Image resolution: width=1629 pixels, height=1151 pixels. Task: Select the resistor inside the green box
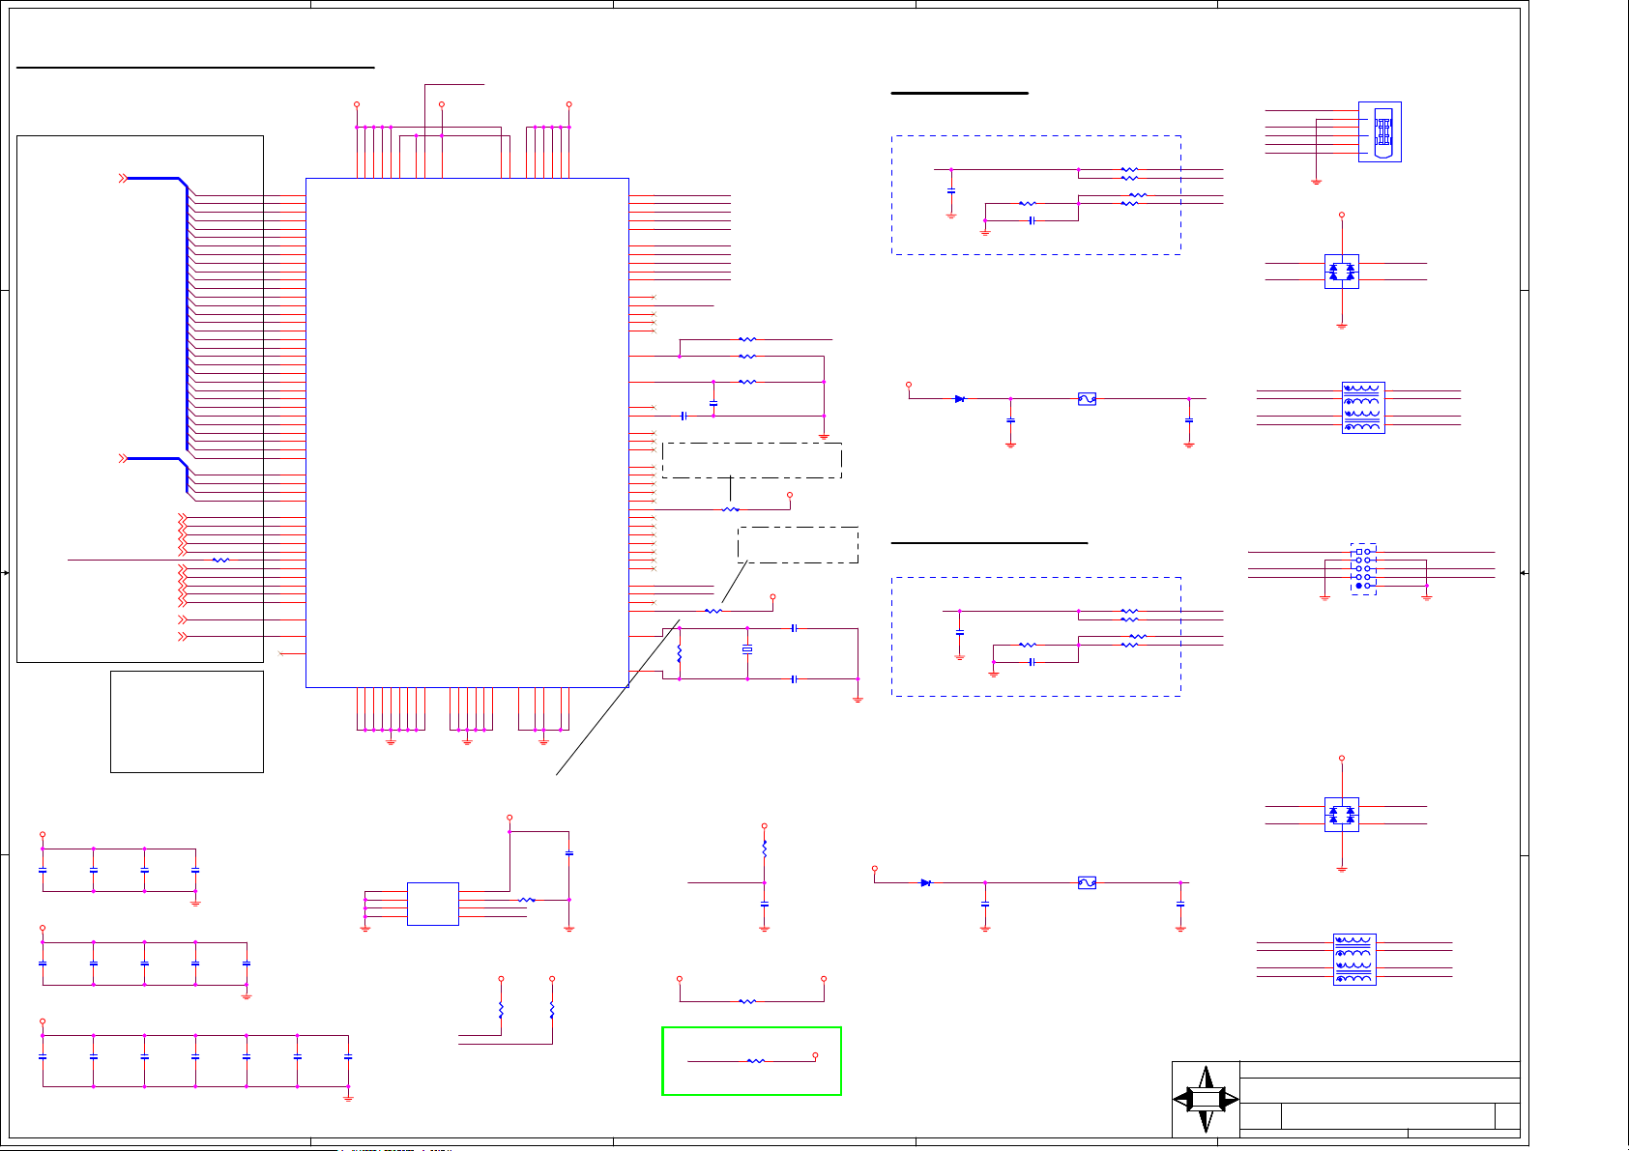pyautogui.click(x=756, y=1061)
